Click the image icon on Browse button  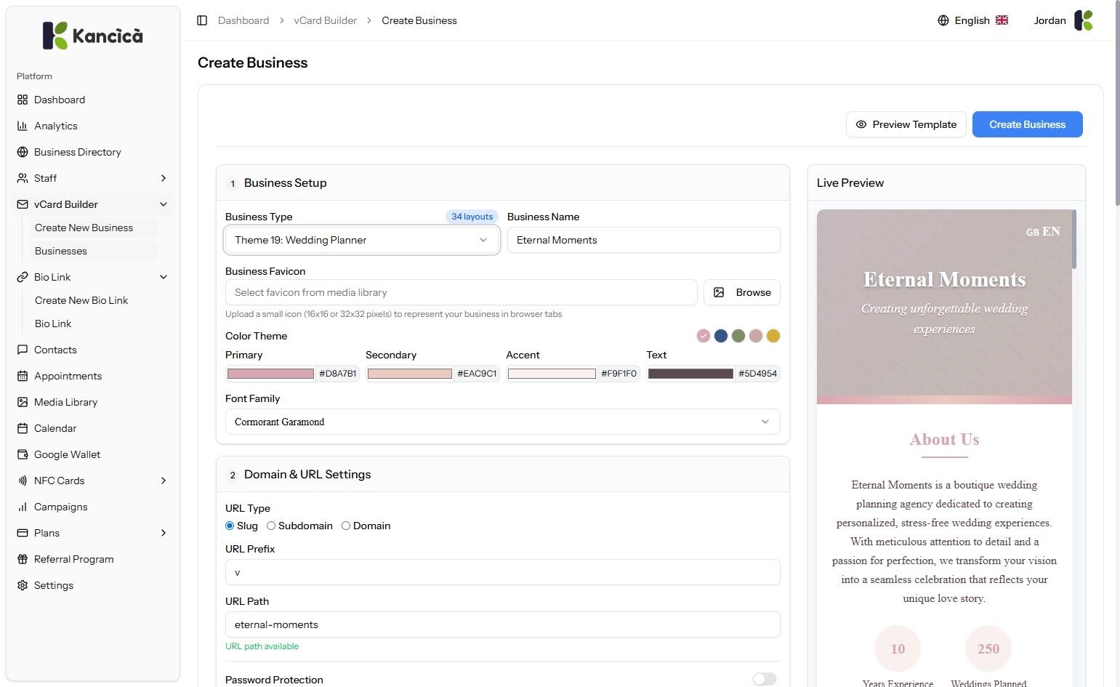[719, 292]
